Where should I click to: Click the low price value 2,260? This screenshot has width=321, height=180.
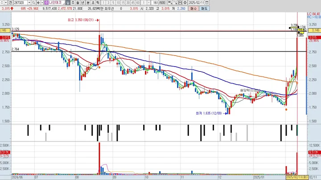[x=181, y=8]
